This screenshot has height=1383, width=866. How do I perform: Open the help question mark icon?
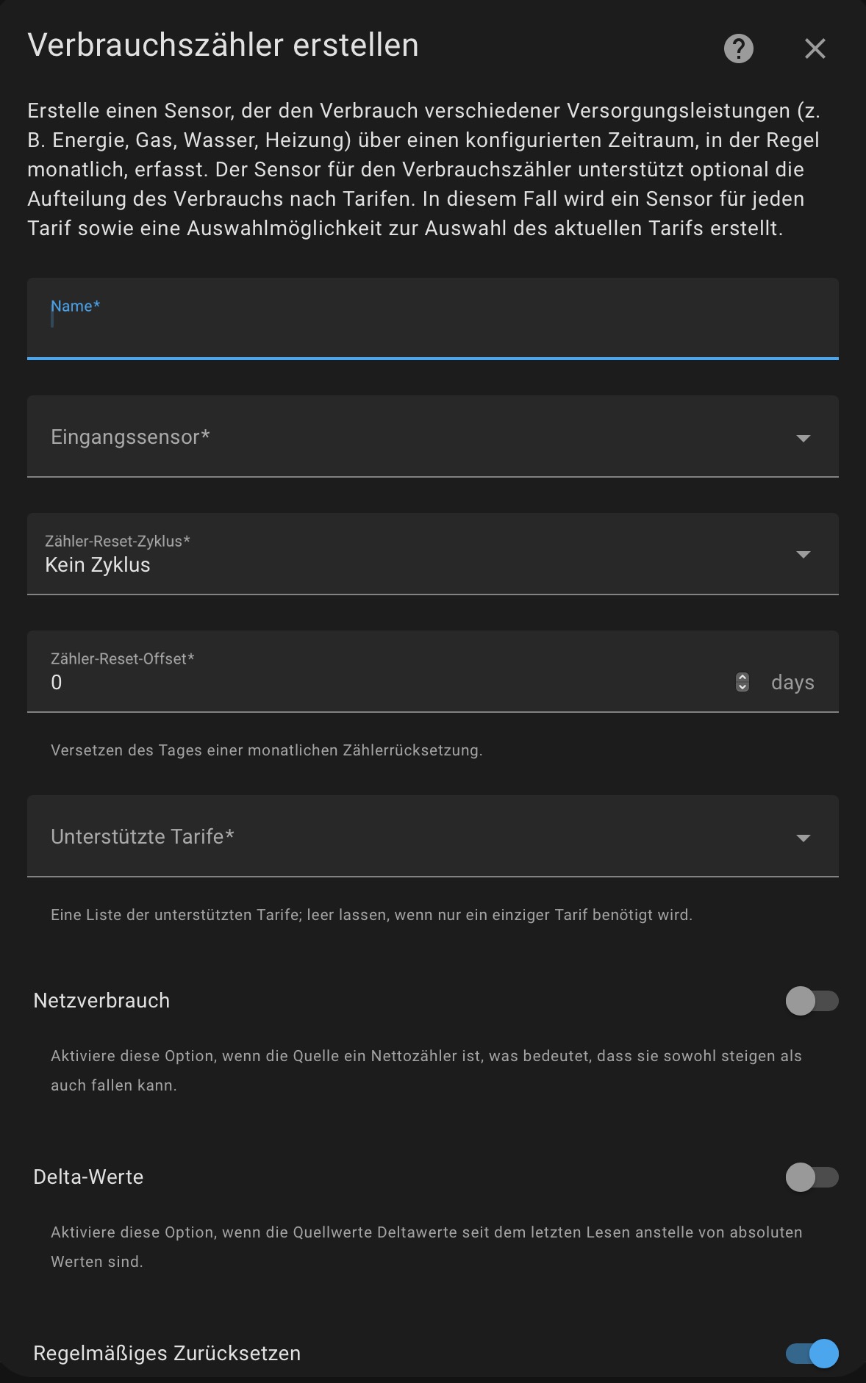(739, 49)
